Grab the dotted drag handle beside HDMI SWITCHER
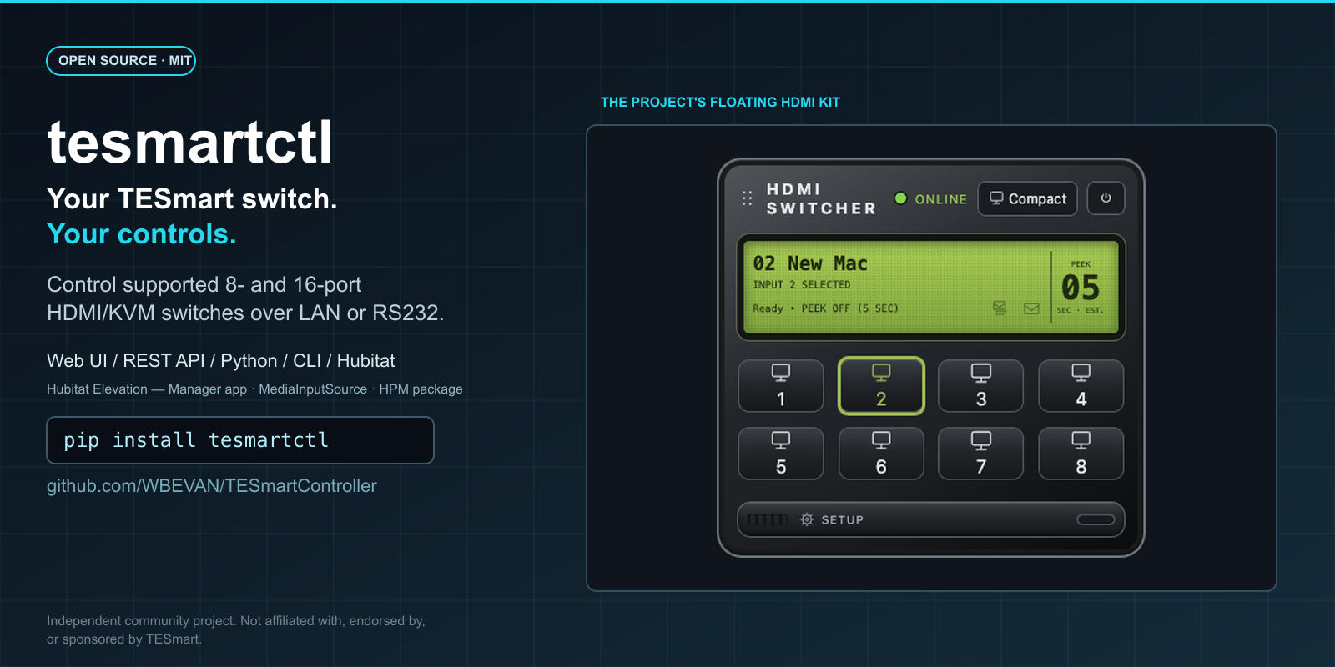The height and width of the screenshot is (667, 1335). [x=747, y=198]
